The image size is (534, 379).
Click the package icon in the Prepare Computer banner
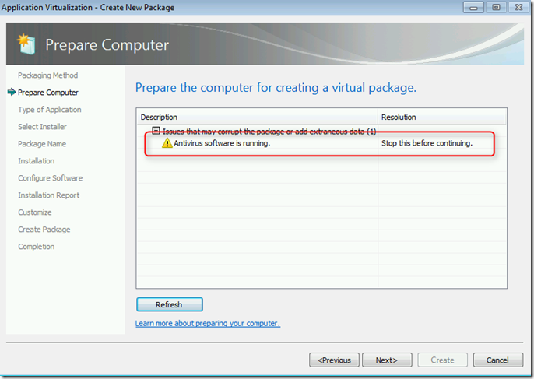26,44
